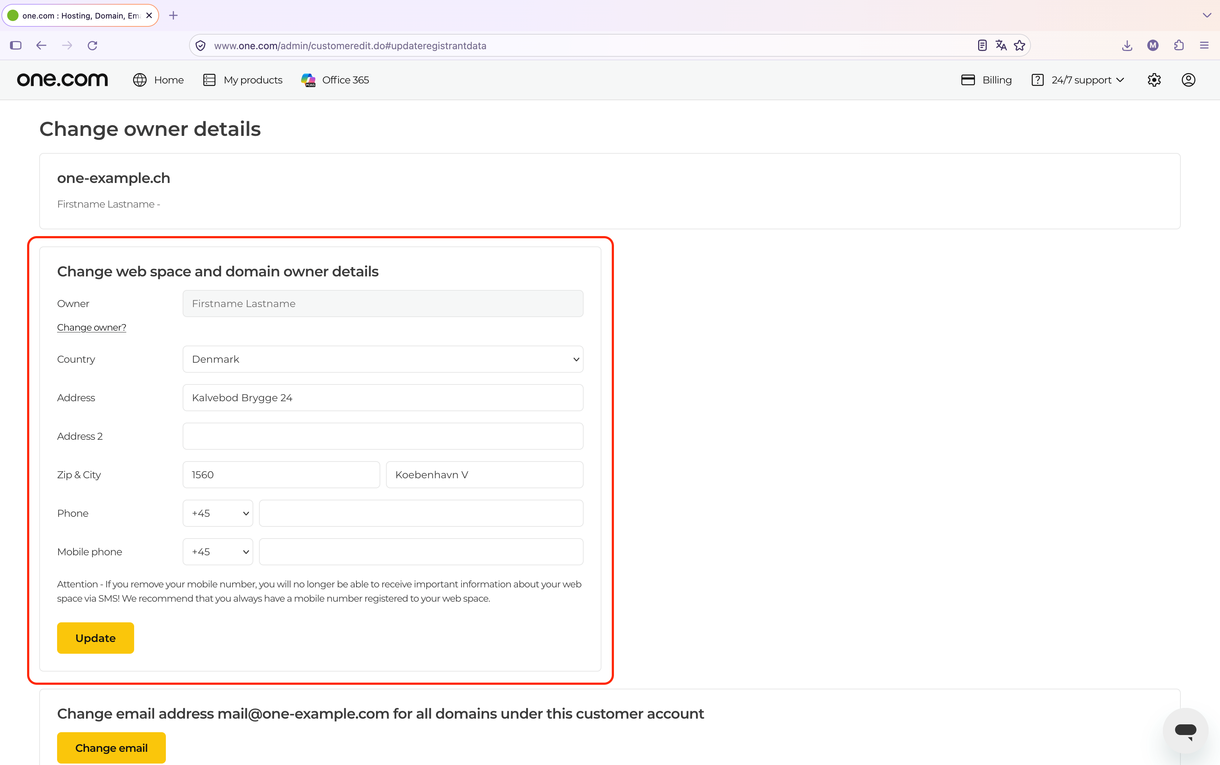Click the Update button
This screenshot has height=765, width=1220.
pyautogui.click(x=96, y=638)
